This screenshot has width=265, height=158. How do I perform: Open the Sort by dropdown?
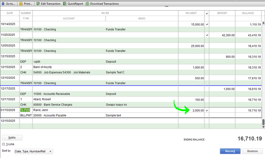click(x=34, y=151)
